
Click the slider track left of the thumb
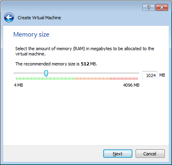(x=29, y=73)
